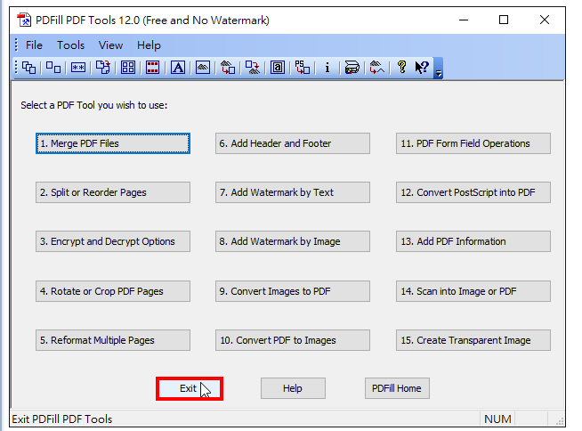Click the Exit button
This screenshot has width=582, height=431.
[190, 388]
